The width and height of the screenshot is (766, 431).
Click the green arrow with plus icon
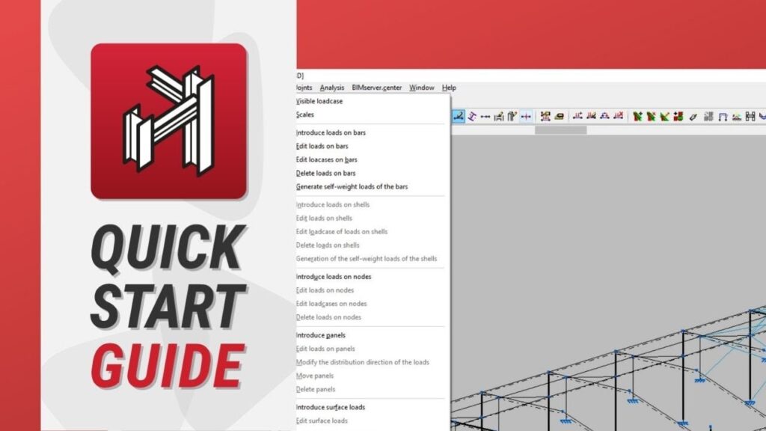point(638,116)
